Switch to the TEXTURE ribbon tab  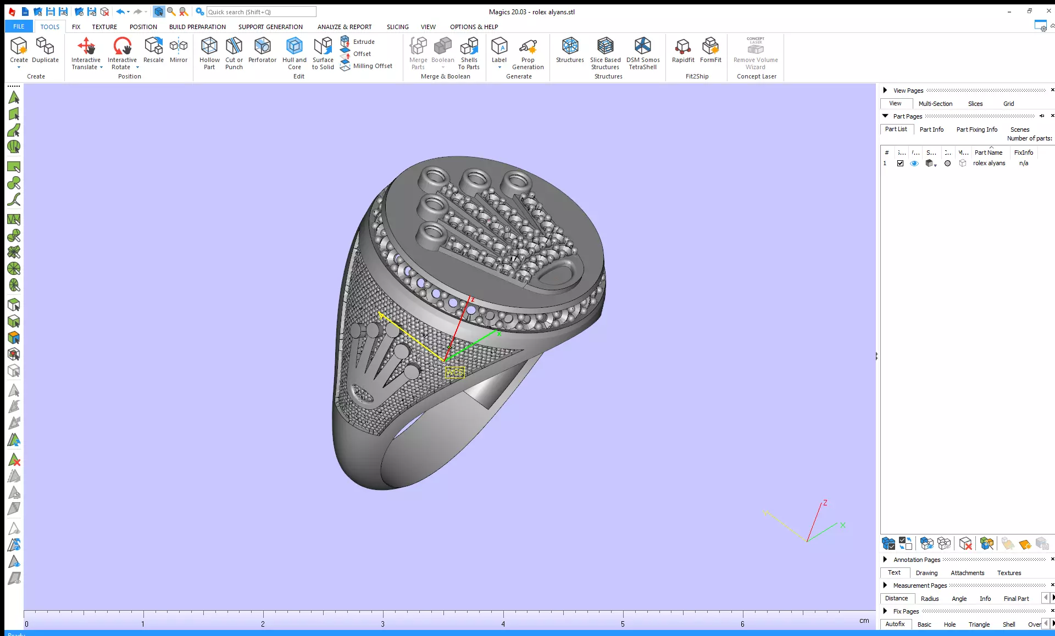coord(104,26)
